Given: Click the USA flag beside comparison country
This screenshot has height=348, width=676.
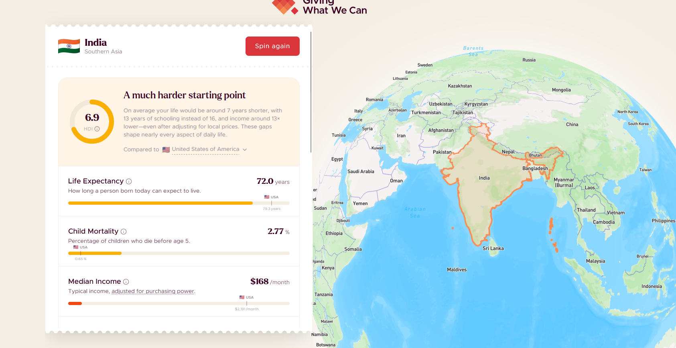Looking at the screenshot, I should 166,150.
